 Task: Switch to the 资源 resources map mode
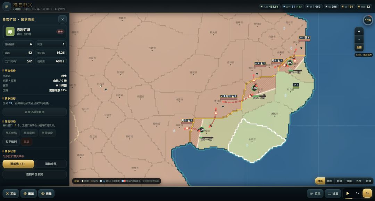pyautogui.click(x=349, y=181)
